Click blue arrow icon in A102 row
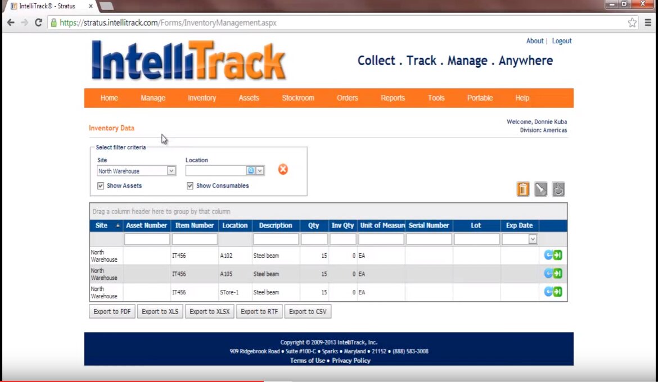 pos(548,256)
